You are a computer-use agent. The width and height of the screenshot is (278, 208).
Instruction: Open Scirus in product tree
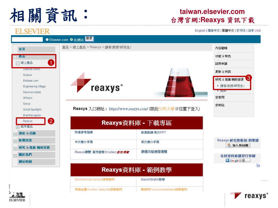pyautogui.click(x=27, y=104)
